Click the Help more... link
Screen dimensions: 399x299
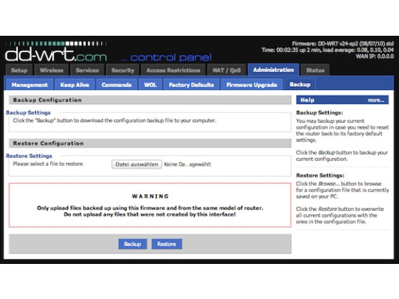(376, 100)
